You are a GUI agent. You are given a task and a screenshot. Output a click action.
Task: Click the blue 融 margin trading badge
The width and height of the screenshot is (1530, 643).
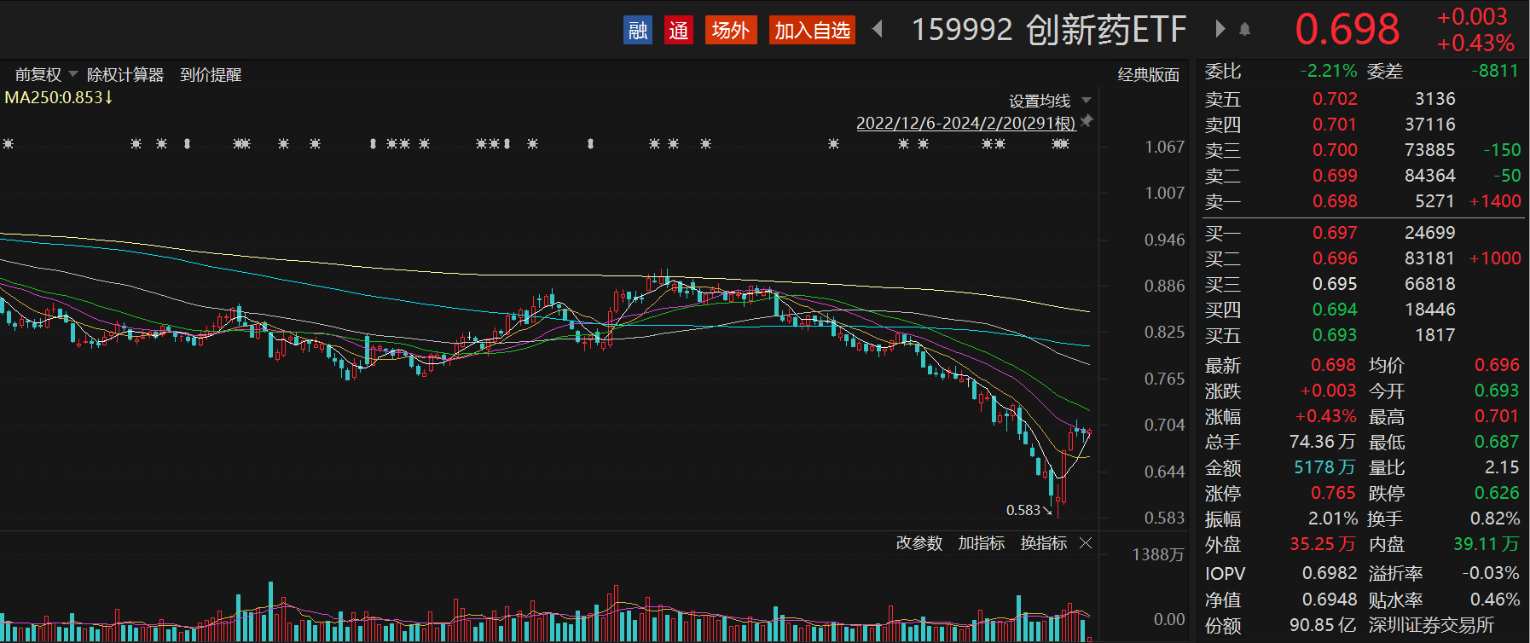[x=637, y=31]
